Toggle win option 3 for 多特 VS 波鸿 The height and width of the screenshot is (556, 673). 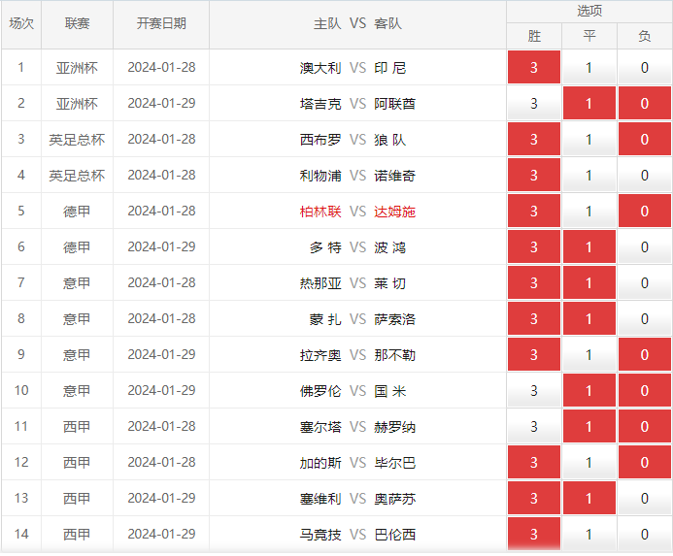pyautogui.click(x=533, y=247)
